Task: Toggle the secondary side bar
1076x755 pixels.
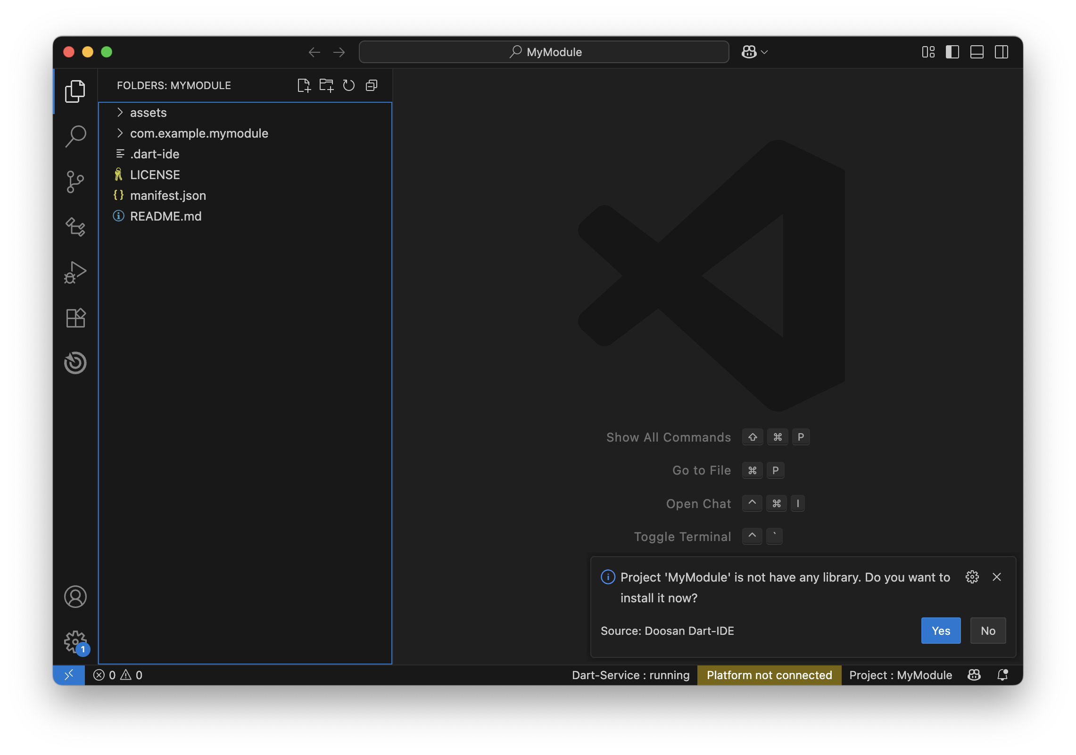Action: click(1002, 52)
